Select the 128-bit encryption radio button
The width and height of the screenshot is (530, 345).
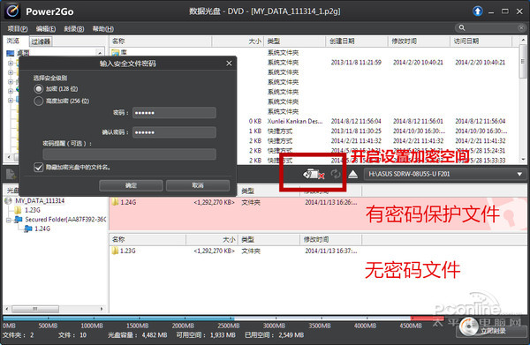pyautogui.click(x=39, y=89)
